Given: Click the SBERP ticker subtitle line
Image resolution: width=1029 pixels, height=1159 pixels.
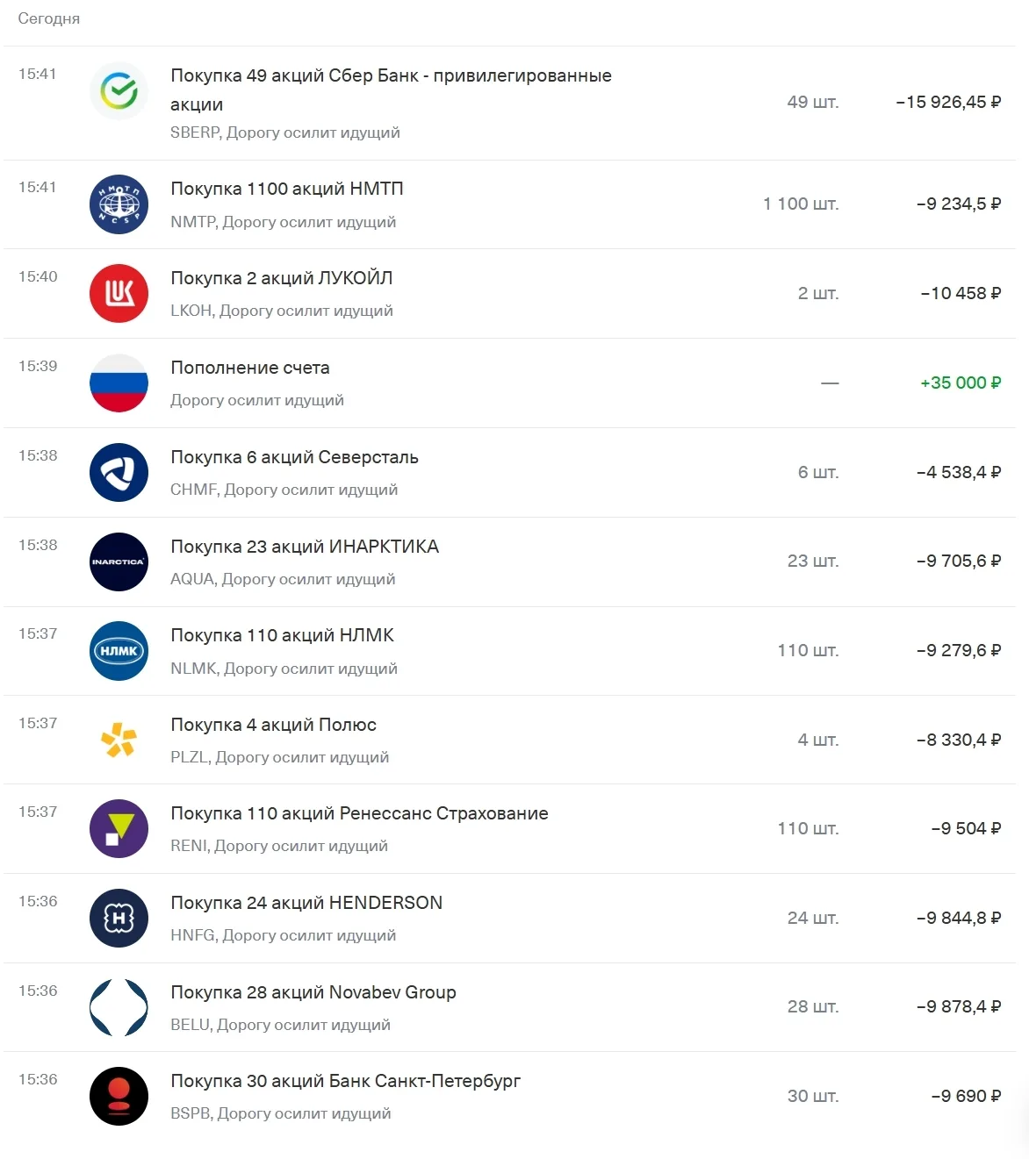Looking at the screenshot, I should (285, 133).
